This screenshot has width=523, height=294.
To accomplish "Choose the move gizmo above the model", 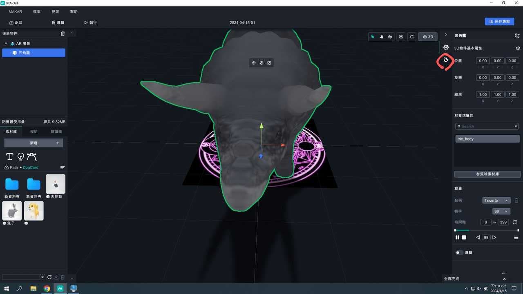I will coord(254,63).
